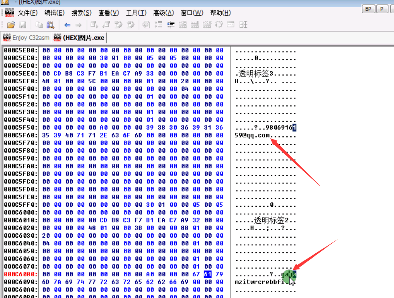
Task: Open the 高级(A) menu
Action: pos(163,13)
